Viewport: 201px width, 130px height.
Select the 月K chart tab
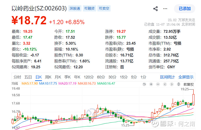pos(58,77)
